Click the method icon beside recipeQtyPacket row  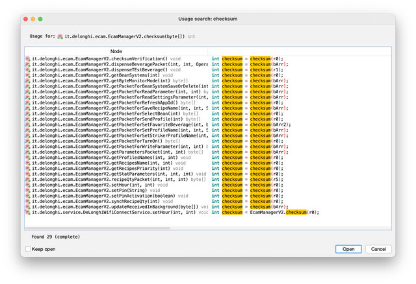[x=28, y=180]
